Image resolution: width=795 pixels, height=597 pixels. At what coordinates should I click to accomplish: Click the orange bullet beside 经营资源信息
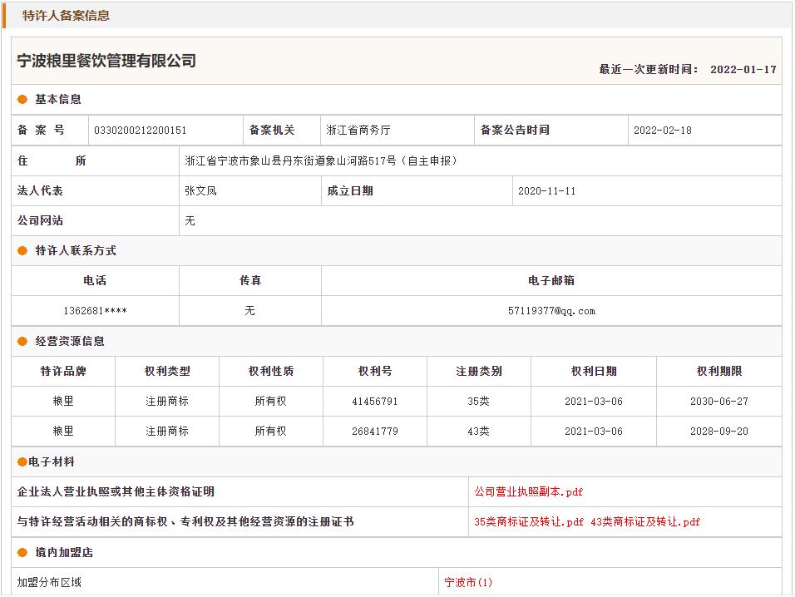[x=23, y=342]
